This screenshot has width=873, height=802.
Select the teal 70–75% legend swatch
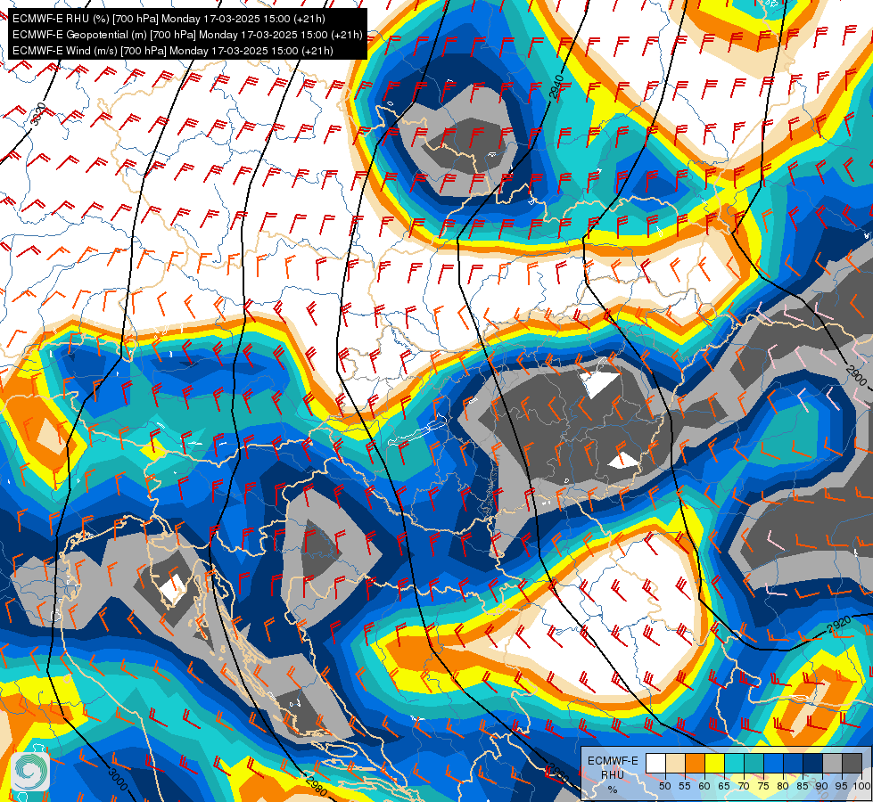754,763
